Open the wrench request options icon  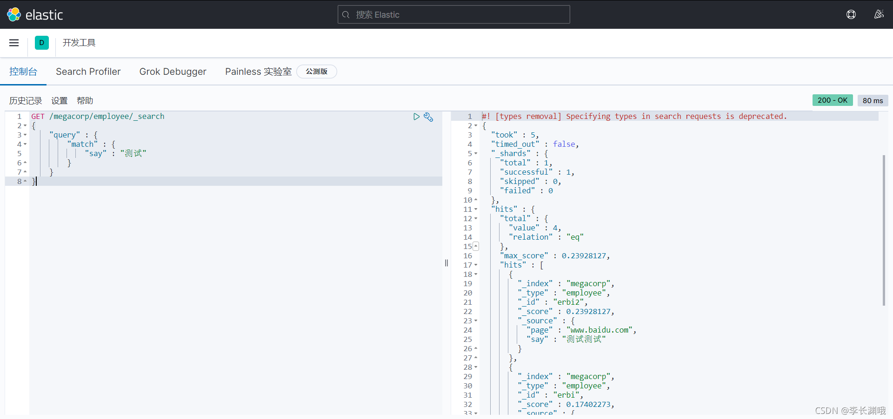[428, 117]
